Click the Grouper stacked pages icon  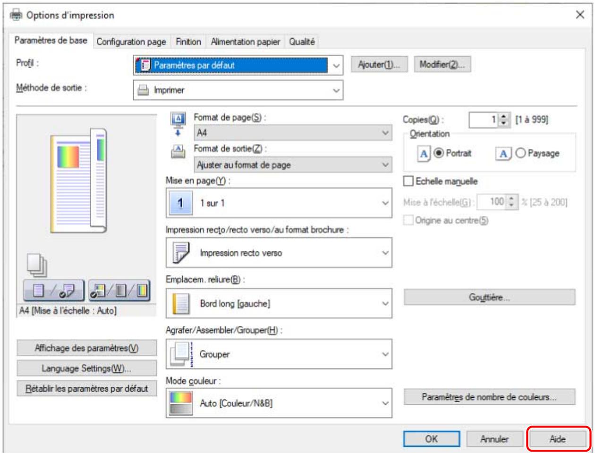click(182, 354)
